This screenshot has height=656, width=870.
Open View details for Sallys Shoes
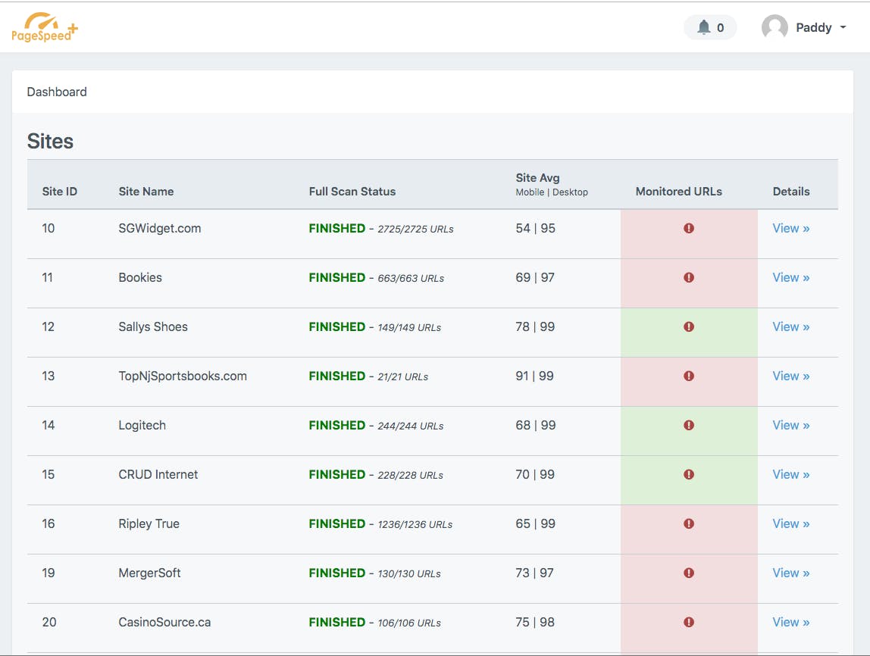click(790, 326)
